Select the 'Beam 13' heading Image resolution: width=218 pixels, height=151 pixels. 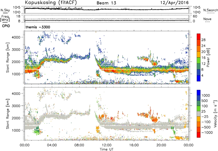(x=106, y=3)
